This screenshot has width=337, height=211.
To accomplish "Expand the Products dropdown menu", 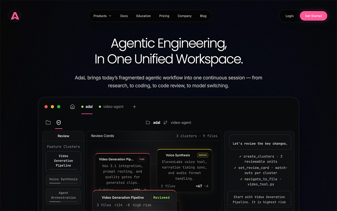I will tap(102, 16).
